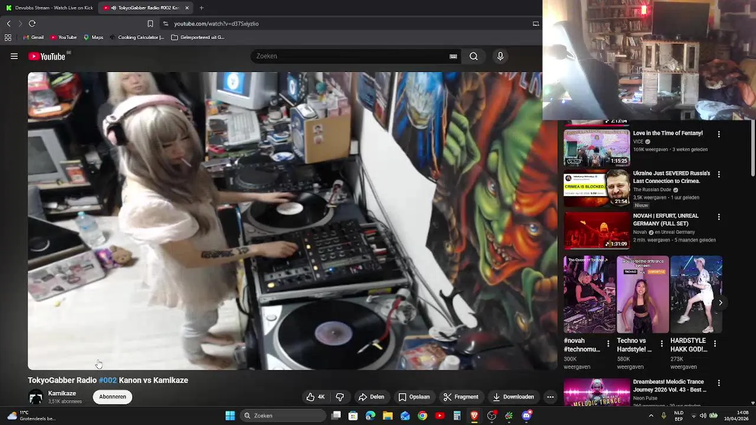Open the YouTube guide hamburger menu

pyautogui.click(x=14, y=56)
